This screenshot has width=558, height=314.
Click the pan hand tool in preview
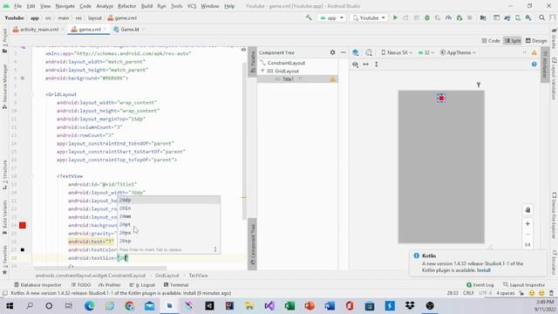[x=527, y=210]
